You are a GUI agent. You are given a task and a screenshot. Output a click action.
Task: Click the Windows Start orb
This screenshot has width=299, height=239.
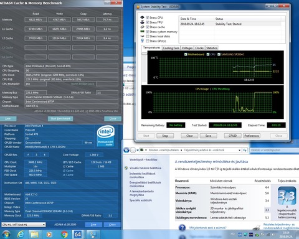pos(6,235)
